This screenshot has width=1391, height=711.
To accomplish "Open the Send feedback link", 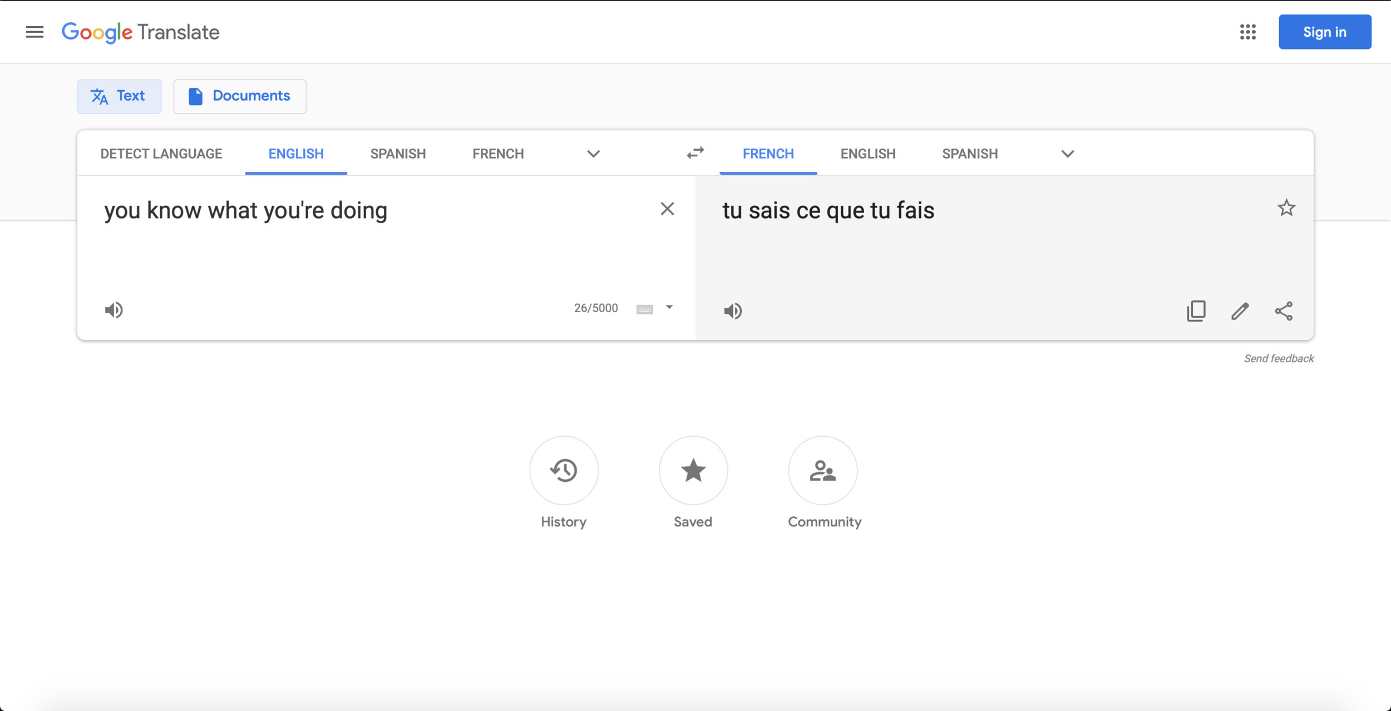I will point(1279,358).
